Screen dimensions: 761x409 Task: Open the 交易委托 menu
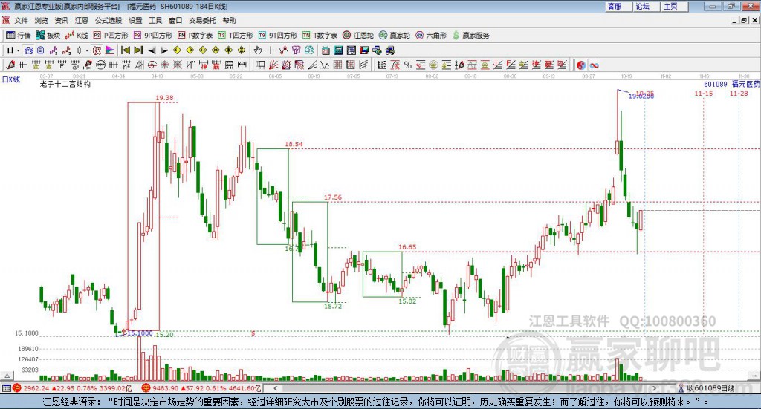[202, 20]
